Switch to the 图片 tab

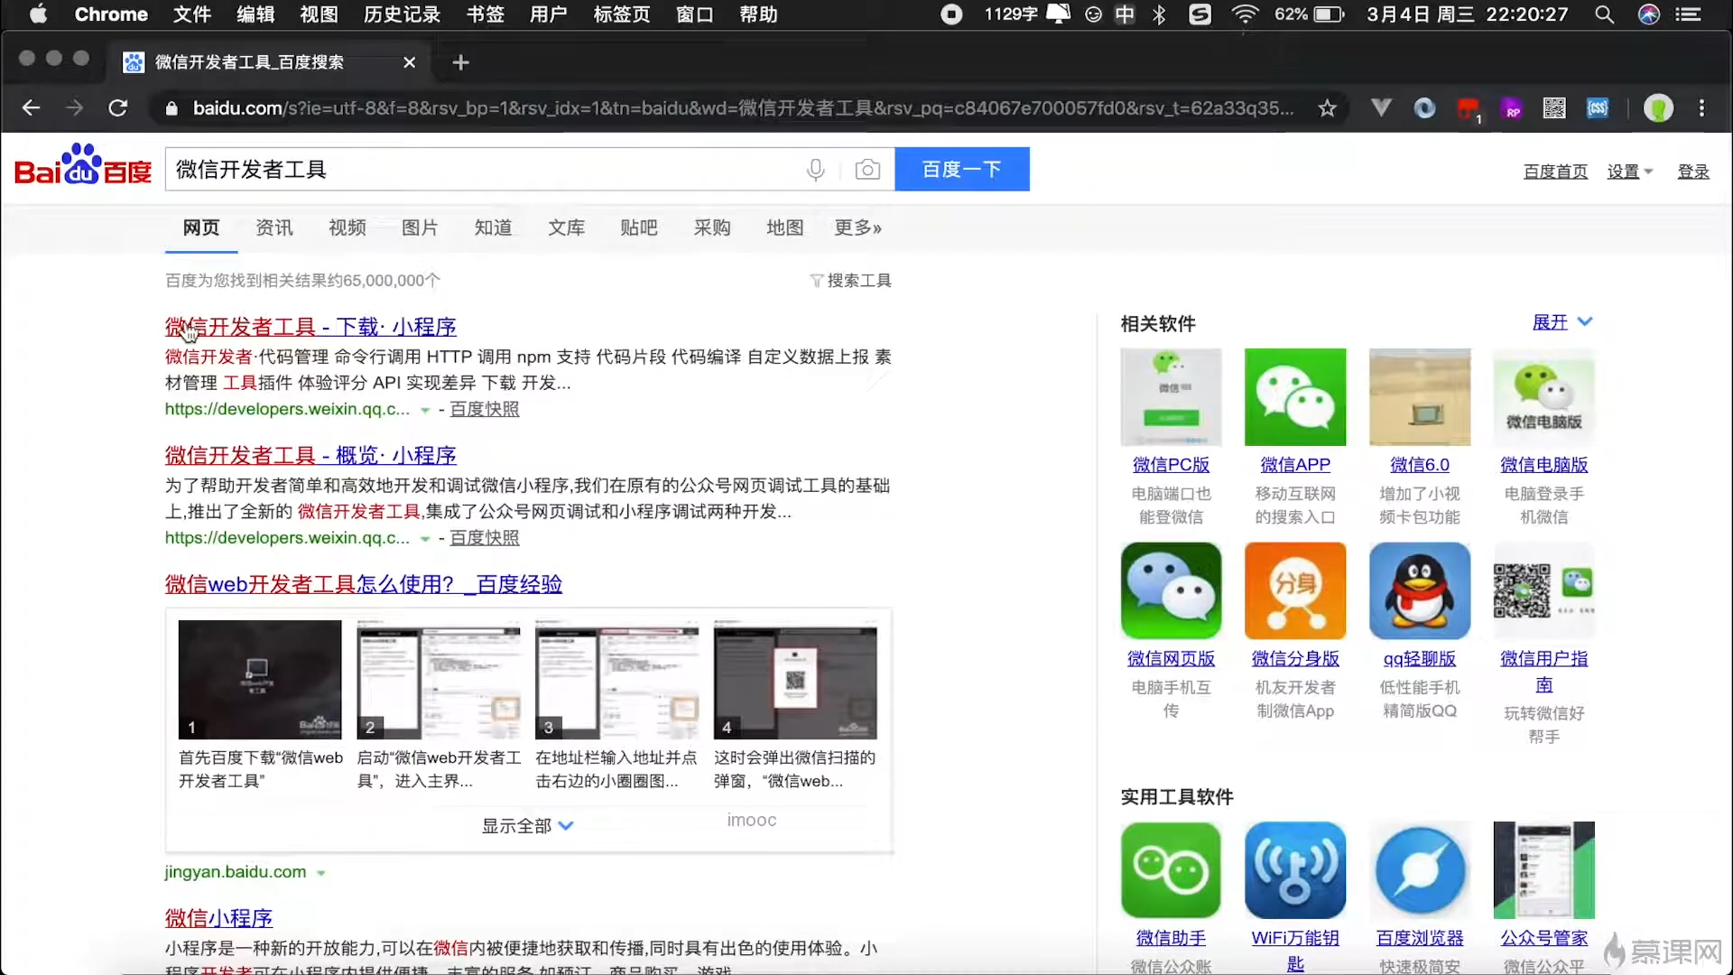[420, 227]
